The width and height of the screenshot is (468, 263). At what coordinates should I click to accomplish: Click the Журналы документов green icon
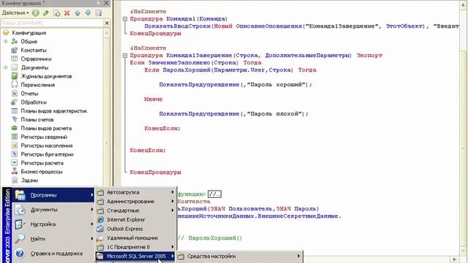(15, 76)
